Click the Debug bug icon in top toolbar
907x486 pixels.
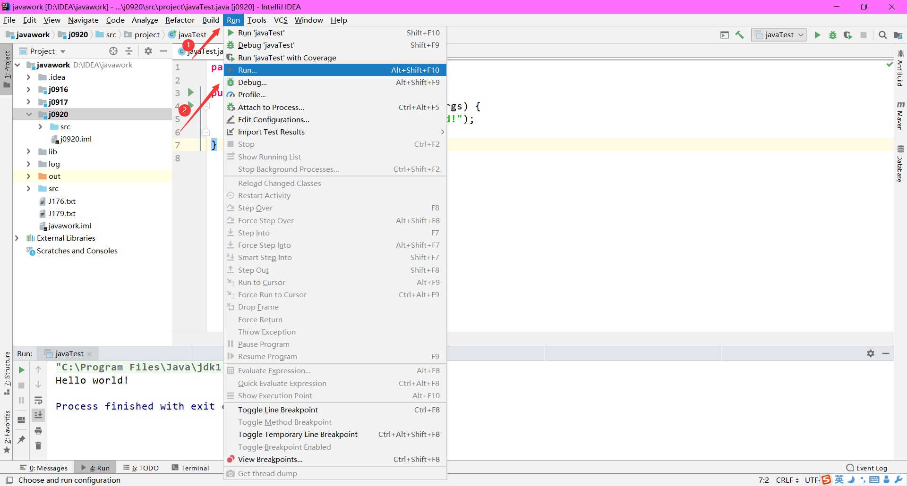pyautogui.click(x=833, y=35)
